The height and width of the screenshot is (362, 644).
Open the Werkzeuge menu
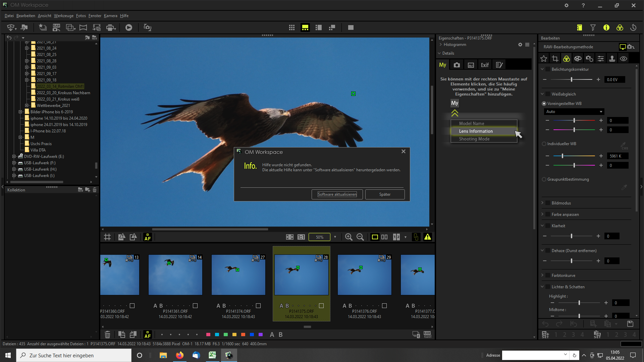64,16
